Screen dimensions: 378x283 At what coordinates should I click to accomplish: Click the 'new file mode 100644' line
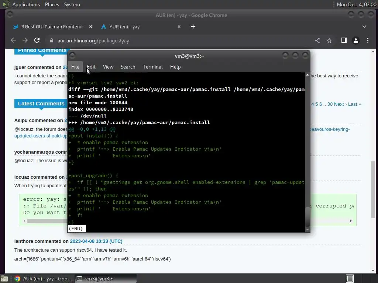[x=97, y=103]
